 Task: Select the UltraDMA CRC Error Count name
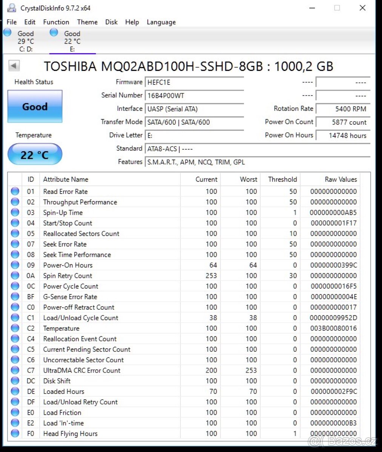[x=82, y=371]
